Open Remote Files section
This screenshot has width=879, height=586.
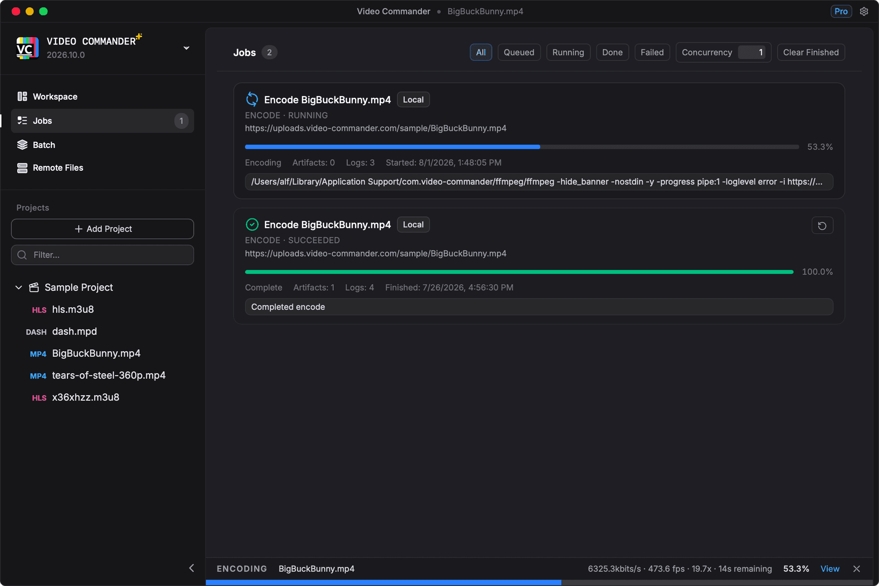click(103, 168)
